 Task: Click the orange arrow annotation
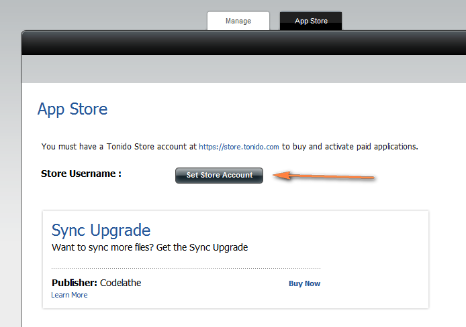click(x=324, y=176)
